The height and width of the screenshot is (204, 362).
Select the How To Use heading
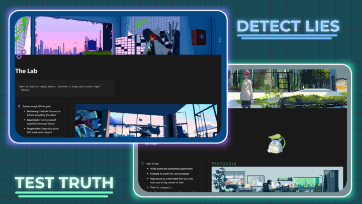click(152, 164)
